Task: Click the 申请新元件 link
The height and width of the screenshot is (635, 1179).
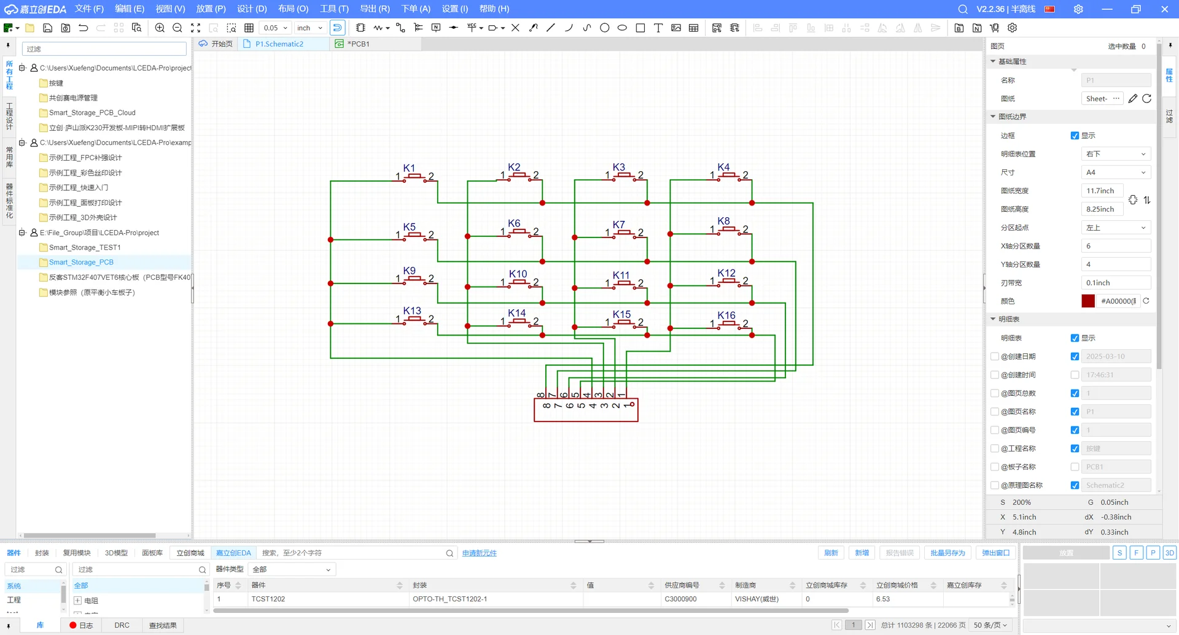Action: coord(480,553)
